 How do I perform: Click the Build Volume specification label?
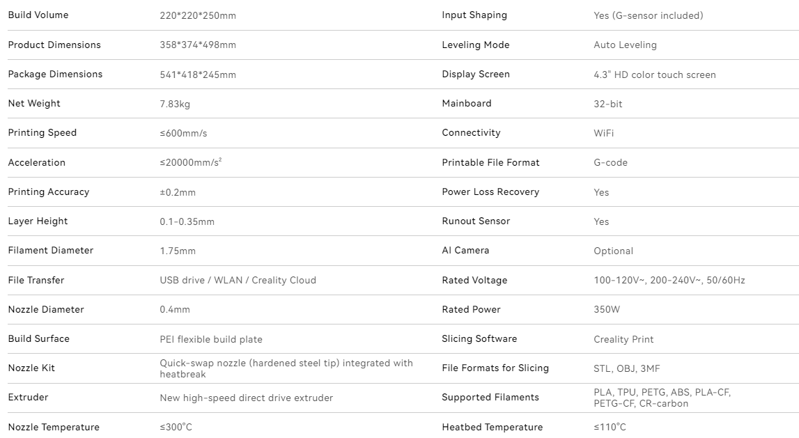pos(38,15)
